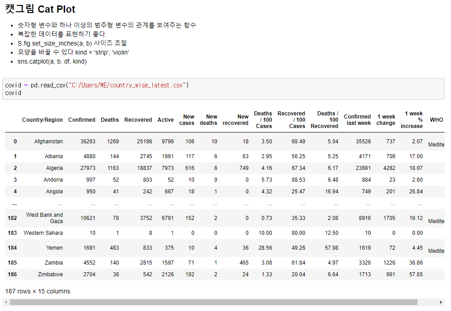Click the 'Deaths / 100 Recovered' column header
The width and height of the screenshot is (451, 311).
coord(324,119)
